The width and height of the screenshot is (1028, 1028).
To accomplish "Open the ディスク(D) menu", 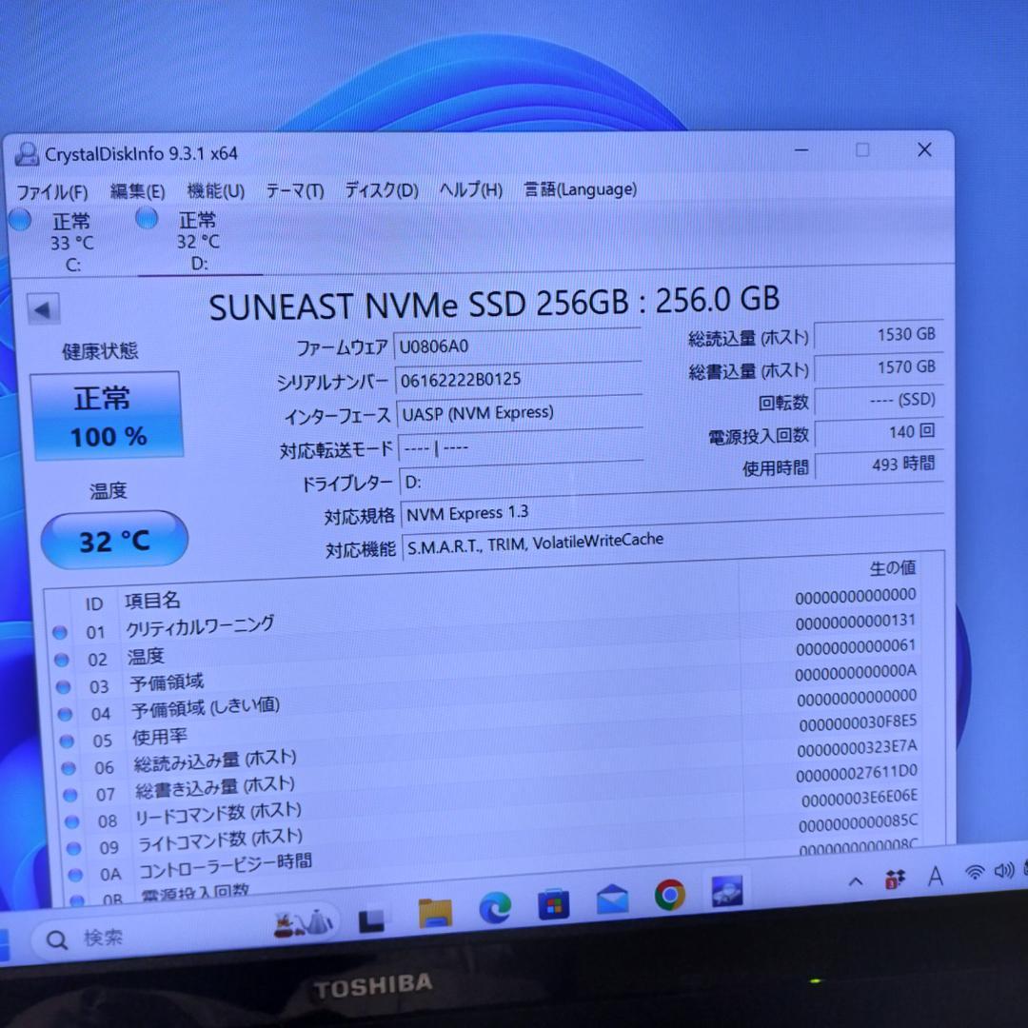I will pyautogui.click(x=380, y=189).
